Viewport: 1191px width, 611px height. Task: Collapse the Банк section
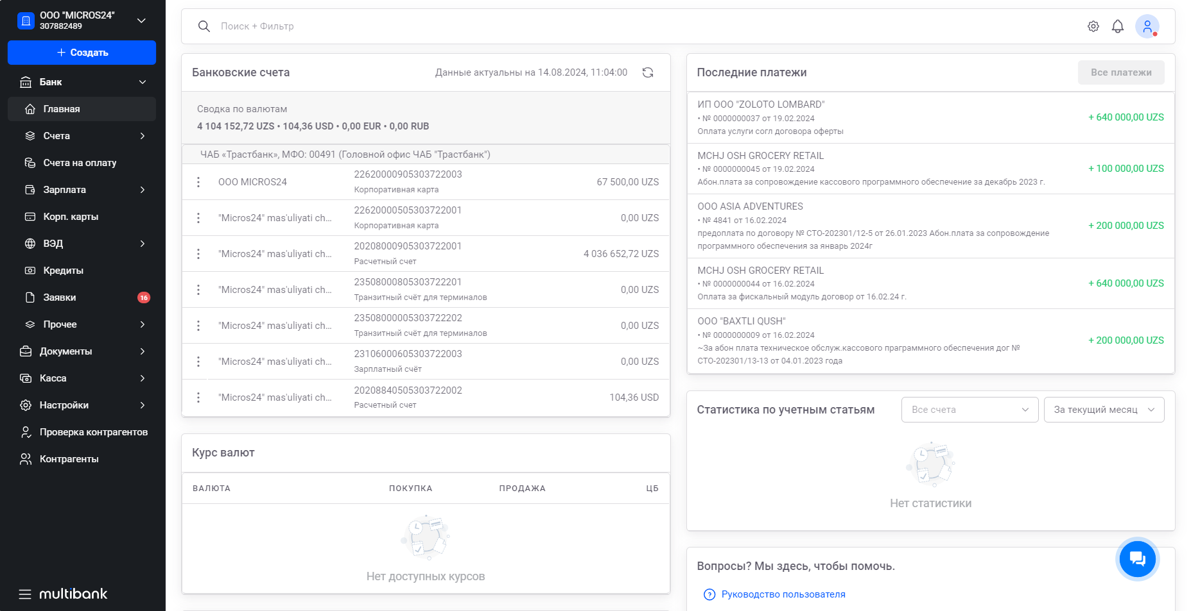click(x=142, y=82)
